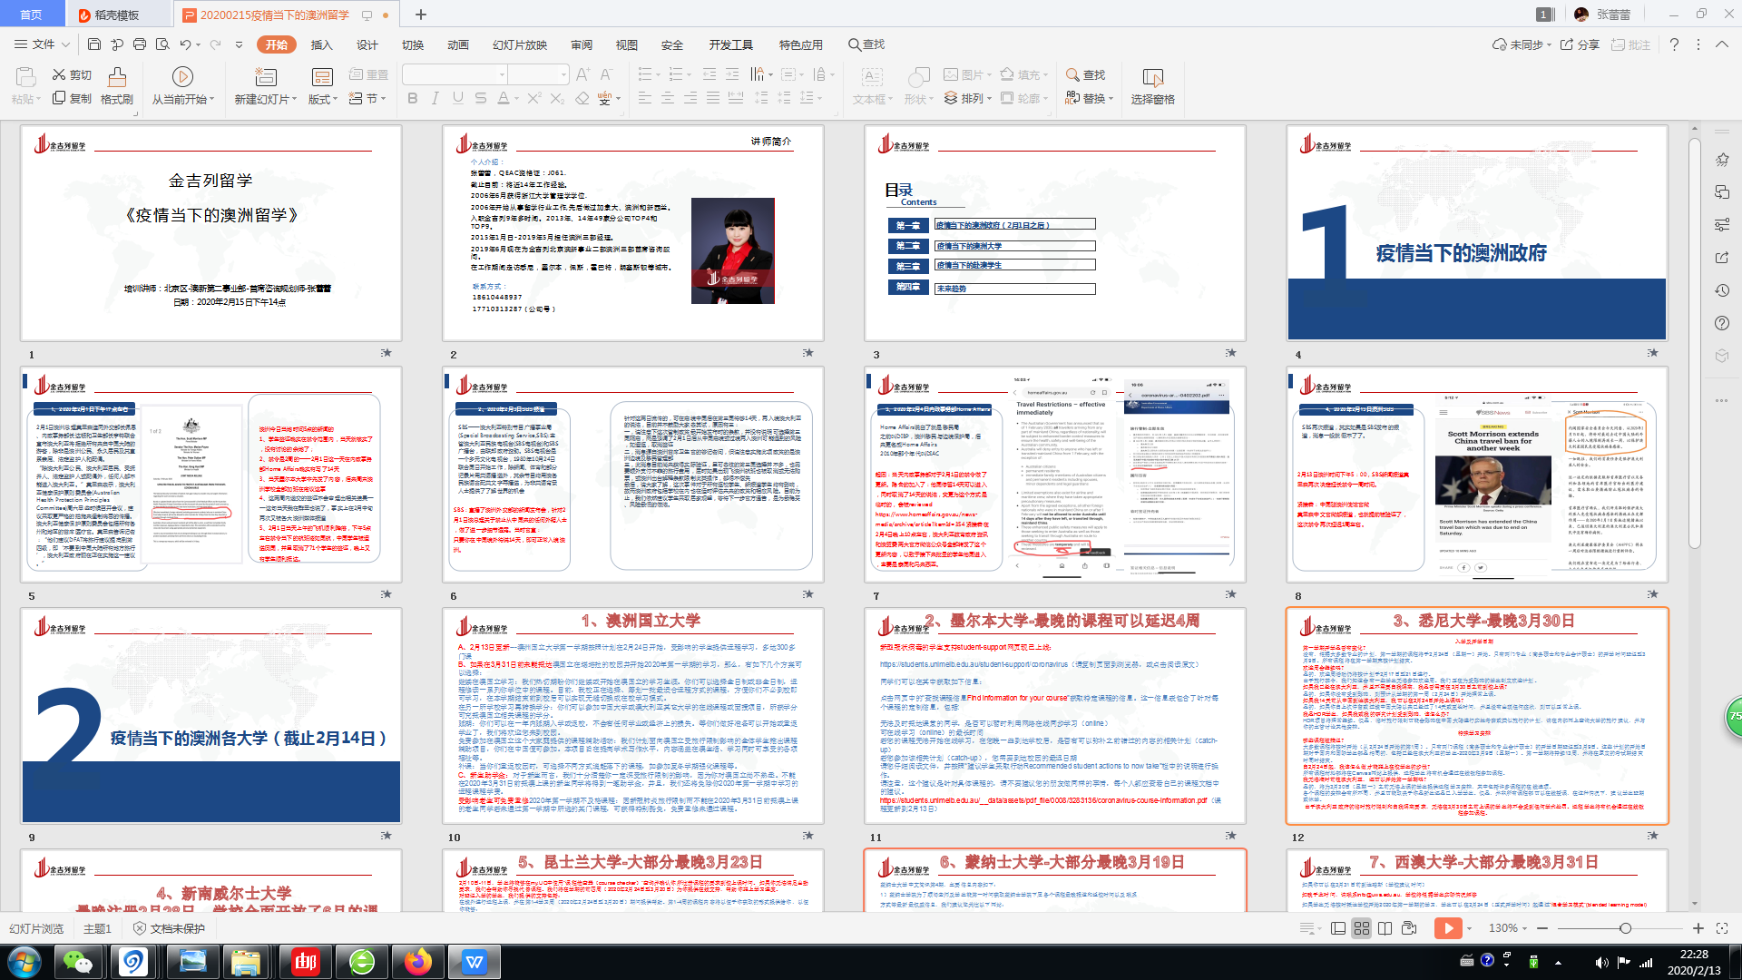
Task: Click the Cut (剪切) button
Action: point(72,74)
